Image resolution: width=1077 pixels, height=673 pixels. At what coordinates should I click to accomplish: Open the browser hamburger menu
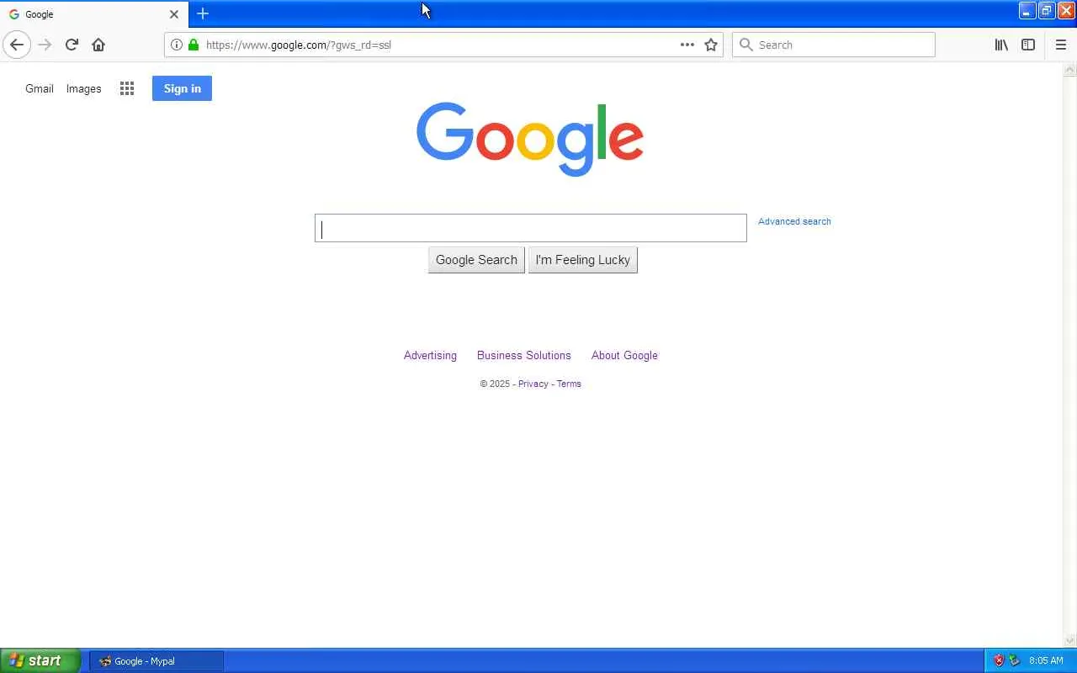(1061, 45)
